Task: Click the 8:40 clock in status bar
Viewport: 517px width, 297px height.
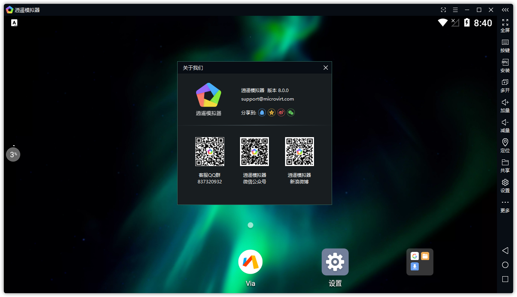Action: pos(483,23)
